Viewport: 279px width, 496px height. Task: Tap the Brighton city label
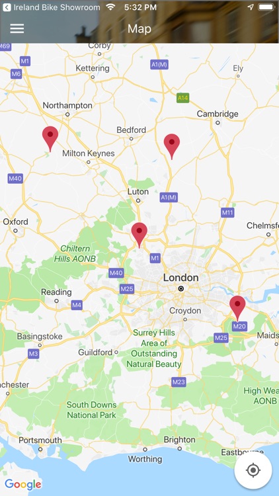179,440
